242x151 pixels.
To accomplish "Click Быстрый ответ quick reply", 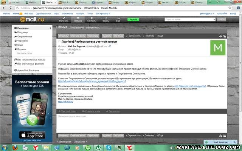I will (x=67, y=111).
